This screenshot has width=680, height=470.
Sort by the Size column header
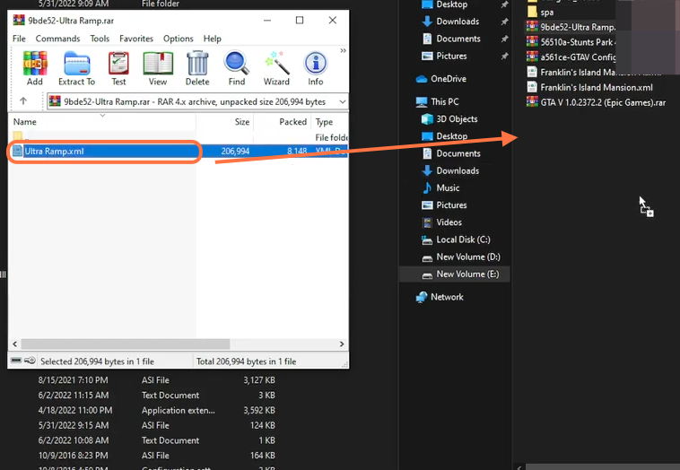coord(224,122)
